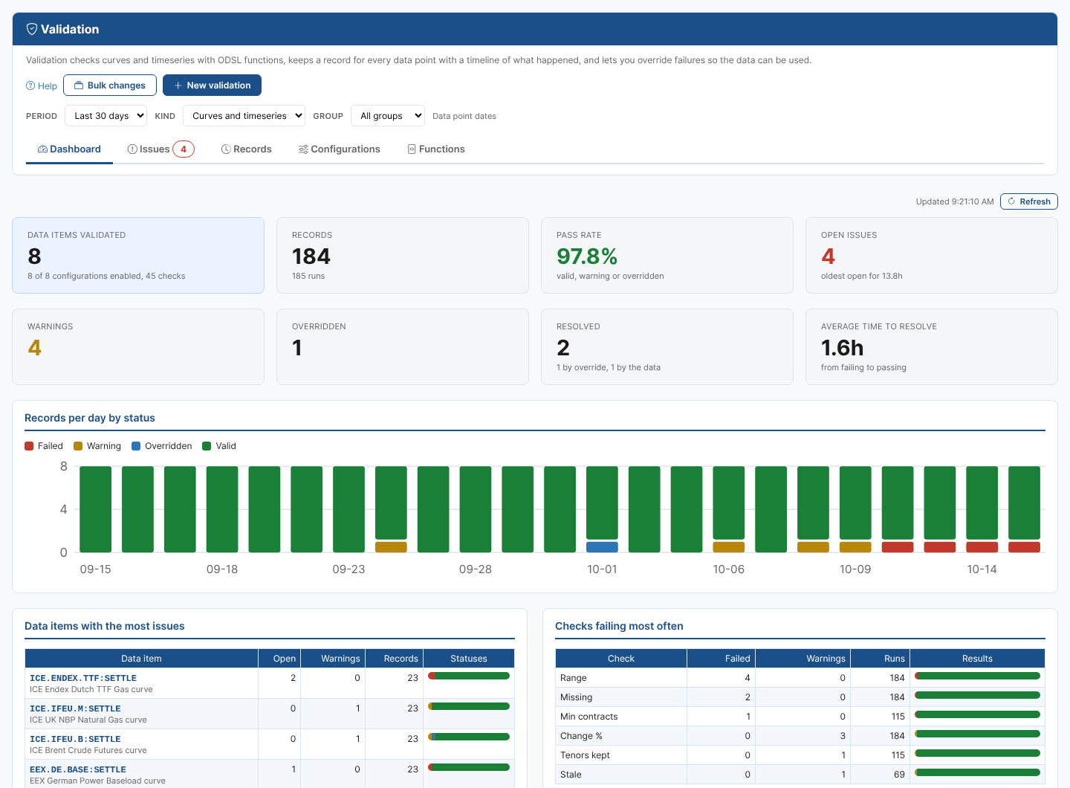
Task: Toggle the Failed legend red swatch
Action: tap(29, 446)
